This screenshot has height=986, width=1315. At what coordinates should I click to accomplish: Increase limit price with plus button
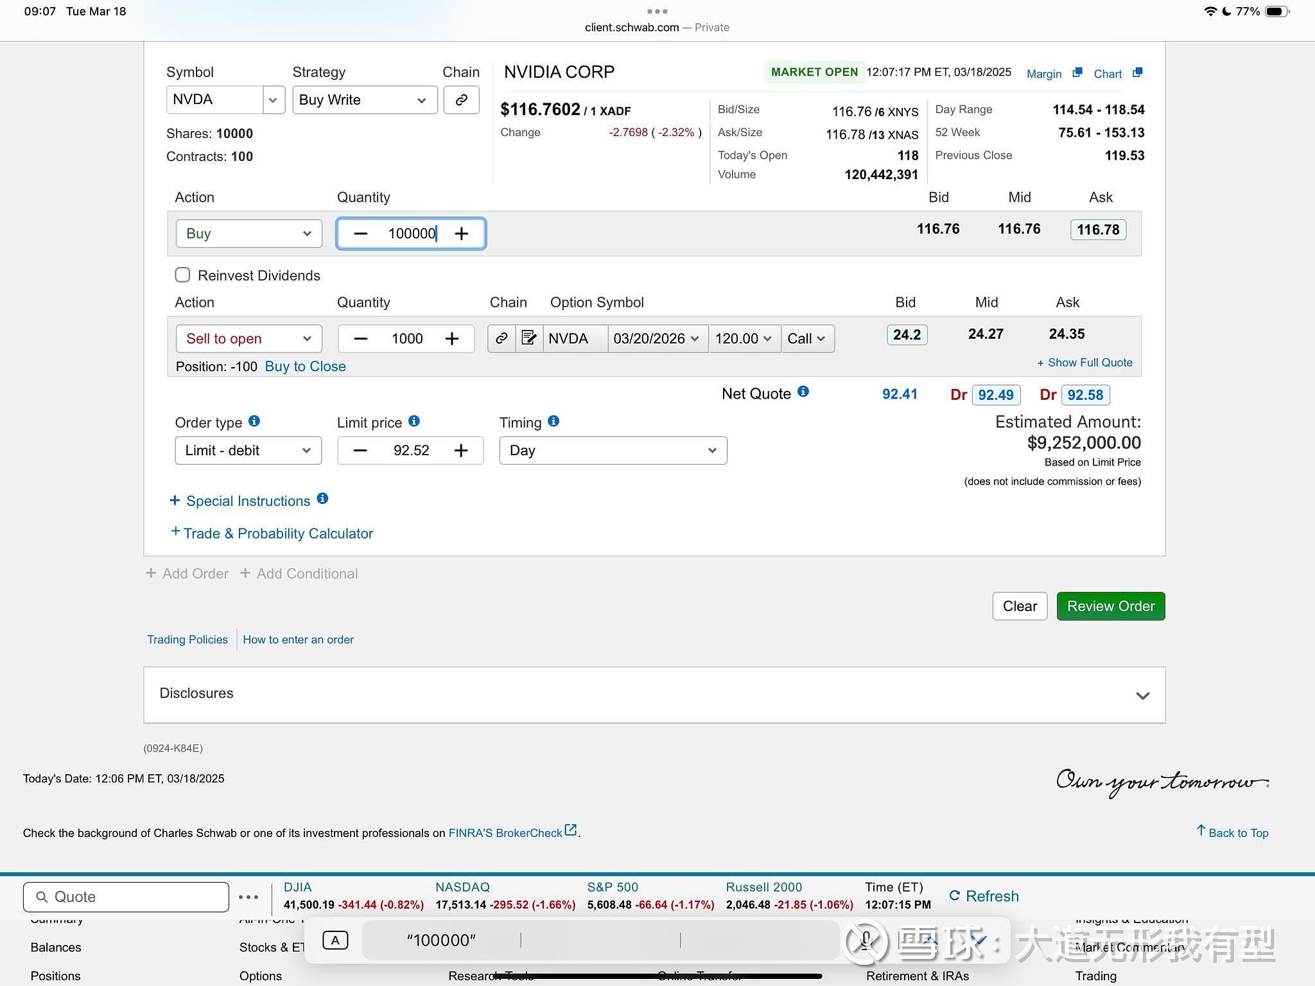[461, 451]
